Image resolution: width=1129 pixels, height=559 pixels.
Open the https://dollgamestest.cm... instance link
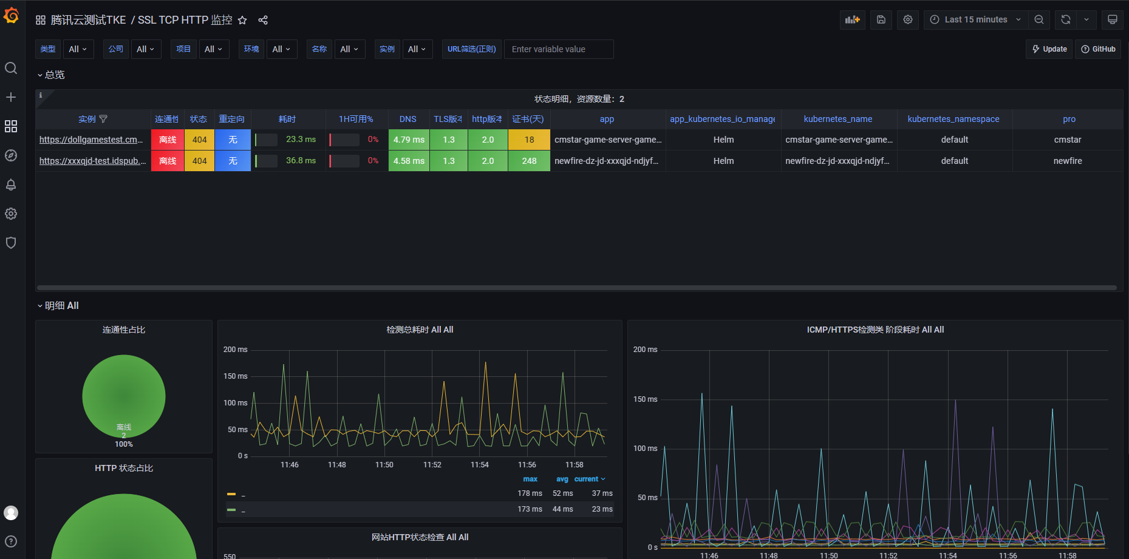[x=91, y=140]
